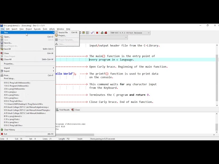This screenshot has width=219, height=164.
Task: Click the Dev-C++ title bar app icon
Action: click(x=1, y=26)
